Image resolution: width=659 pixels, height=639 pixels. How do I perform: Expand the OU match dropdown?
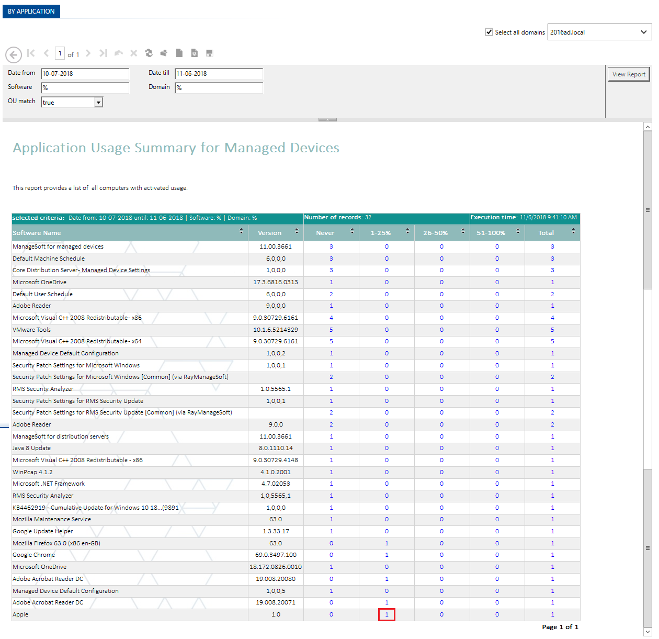pyautogui.click(x=98, y=103)
